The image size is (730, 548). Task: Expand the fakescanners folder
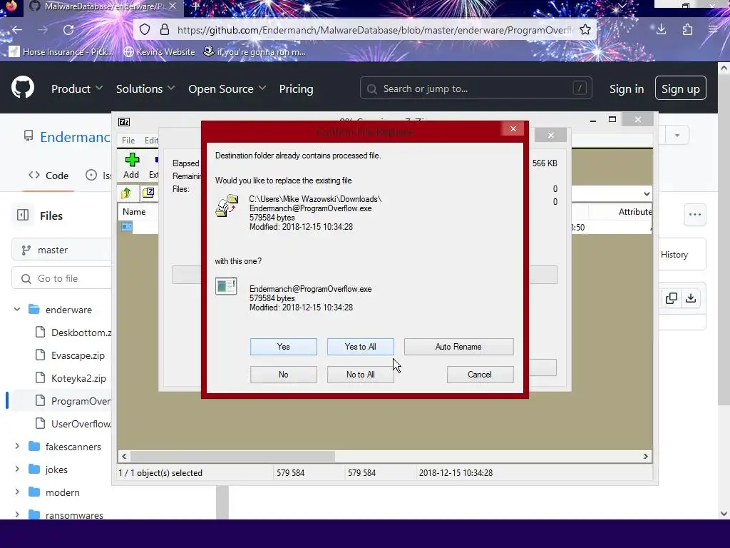pyautogui.click(x=17, y=446)
